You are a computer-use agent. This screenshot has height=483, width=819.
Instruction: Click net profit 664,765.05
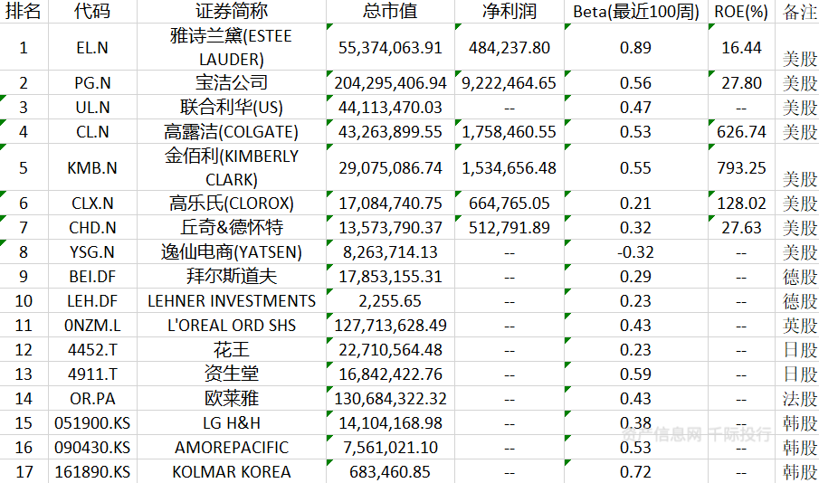[509, 204]
